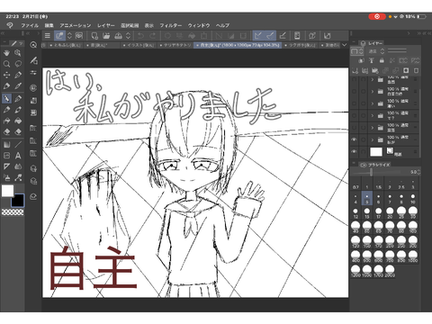Screen dimensions: 432x324
Task: Click the stepper beside Clip Studio launcher icon
Action: coord(69,36)
